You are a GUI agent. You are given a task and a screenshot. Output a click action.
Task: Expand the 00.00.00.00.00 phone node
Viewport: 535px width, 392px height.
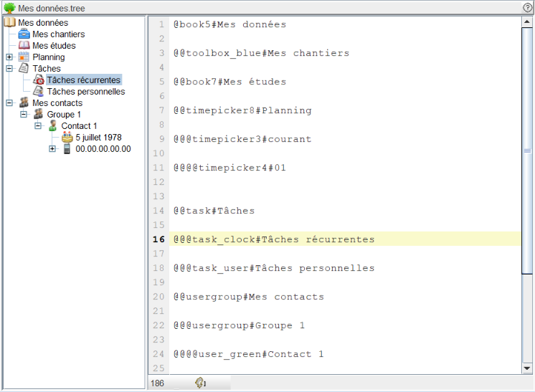pos(52,148)
